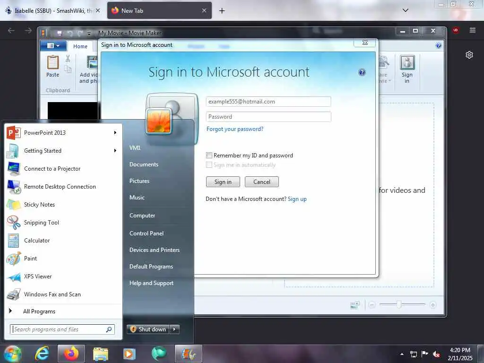The width and height of the screenshot is (484, 363).
Task: Click Movie Maker's ribbon help icon
Action: pyautogui.click(x=438, y=46)
